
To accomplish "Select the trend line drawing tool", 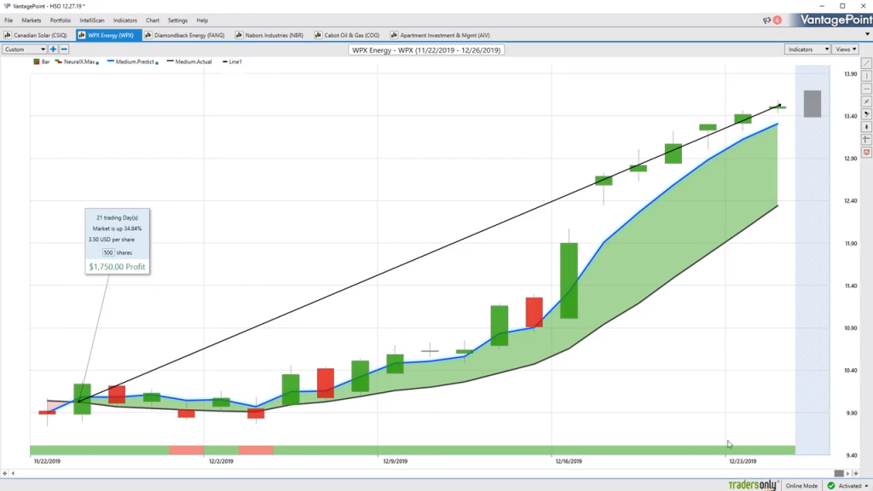I will [866, 63].
